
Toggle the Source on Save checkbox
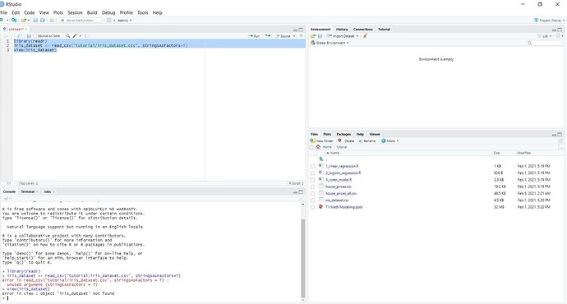coord(35,36)
